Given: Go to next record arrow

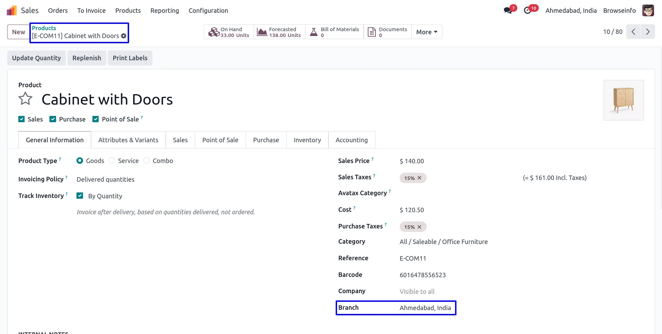Looking at the screenshot, I should (647, 32).
